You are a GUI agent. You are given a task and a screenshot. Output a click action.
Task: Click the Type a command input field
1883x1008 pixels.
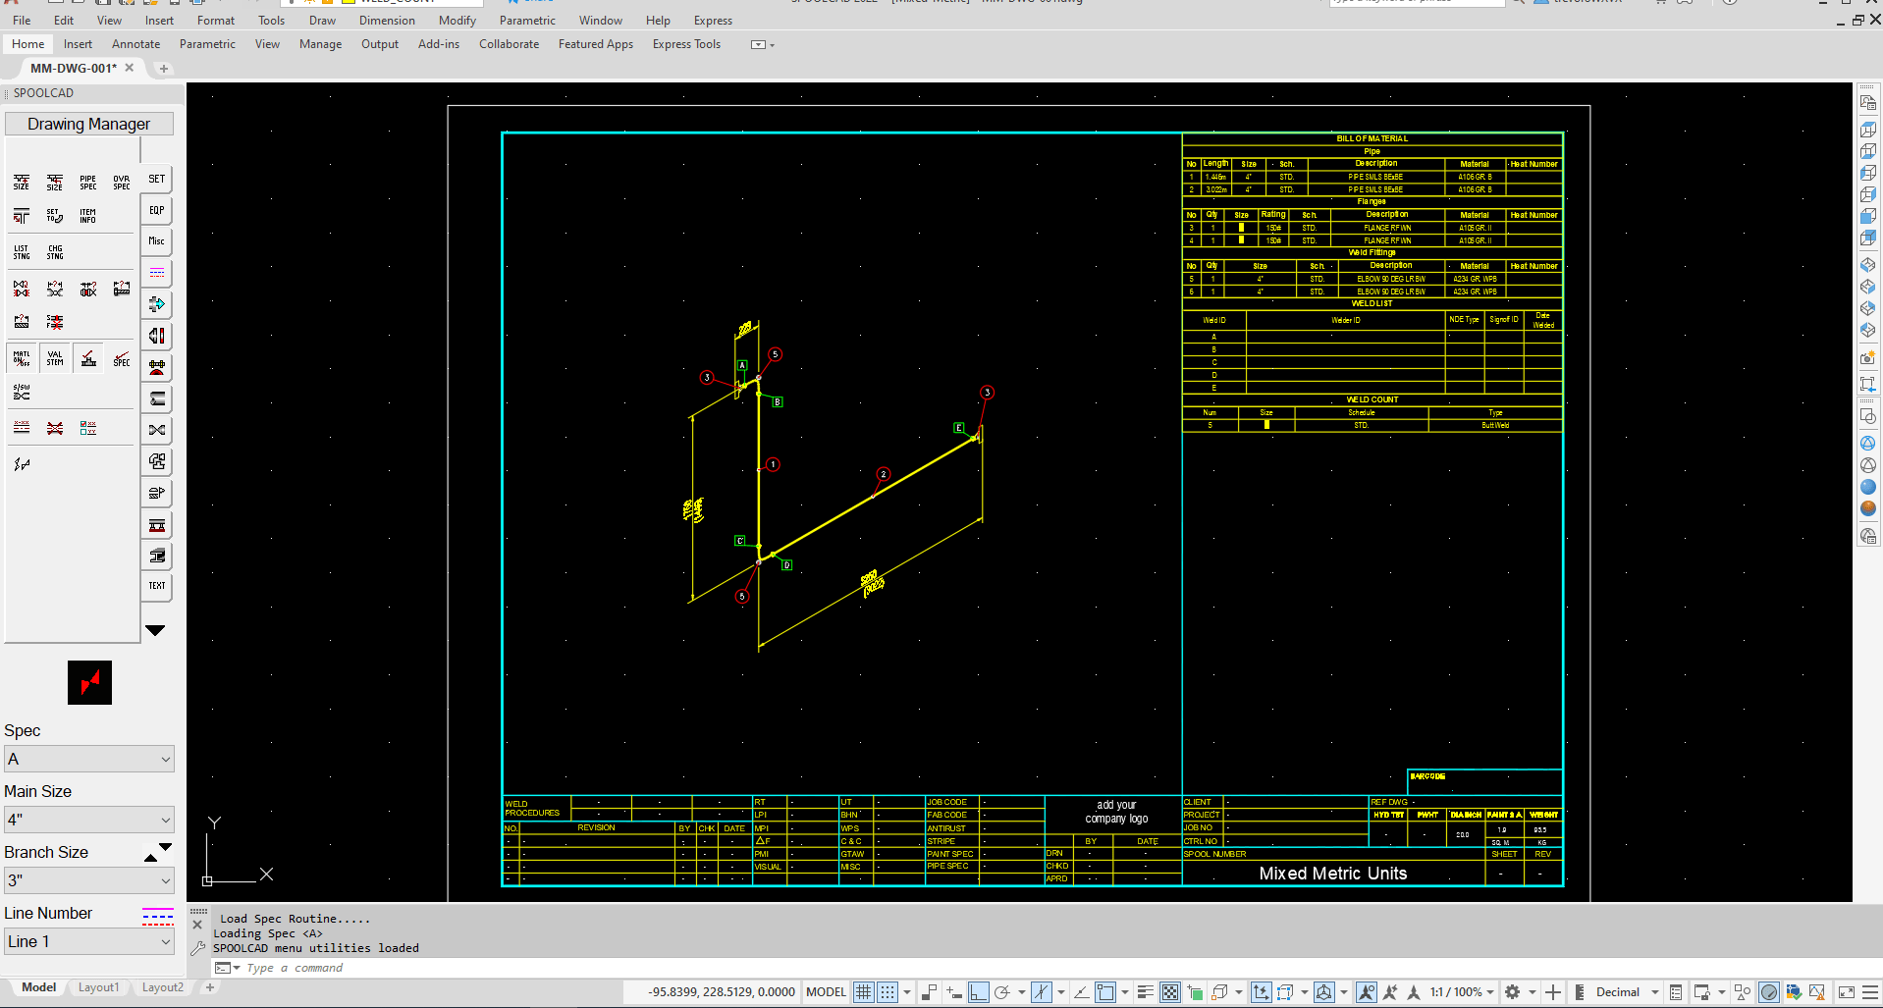(295, 968)
